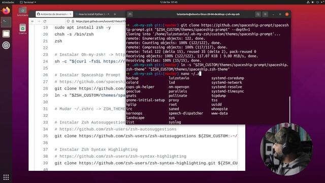Open the clock showing 07:45
Image resolution: width=325 pixels, height=183 pixels.
169,2
